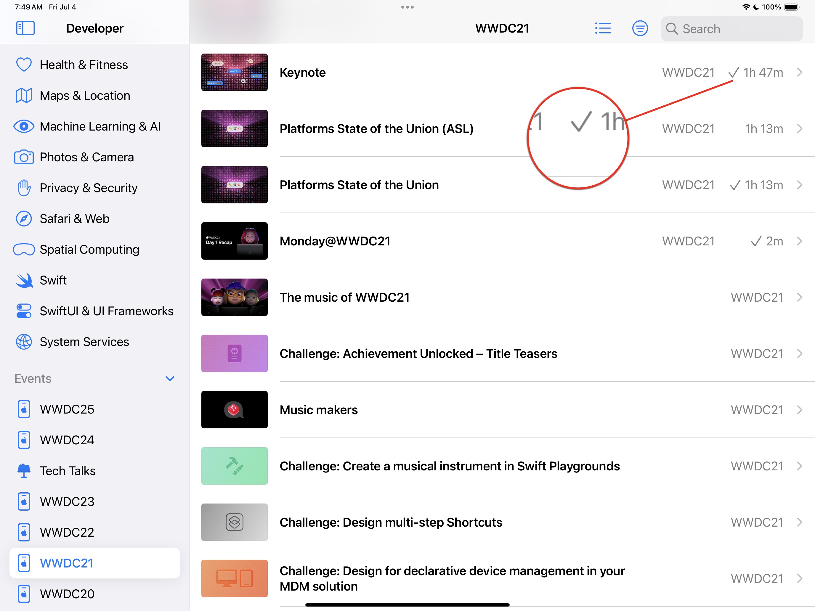Open the Health & Fitness topic

pos(95,65)
